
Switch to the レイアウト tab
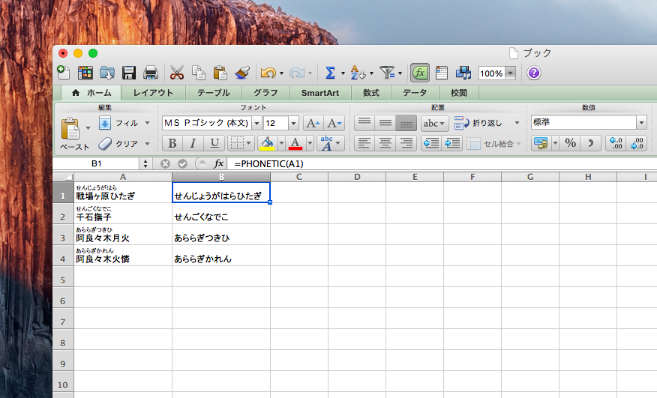[153, 93]
